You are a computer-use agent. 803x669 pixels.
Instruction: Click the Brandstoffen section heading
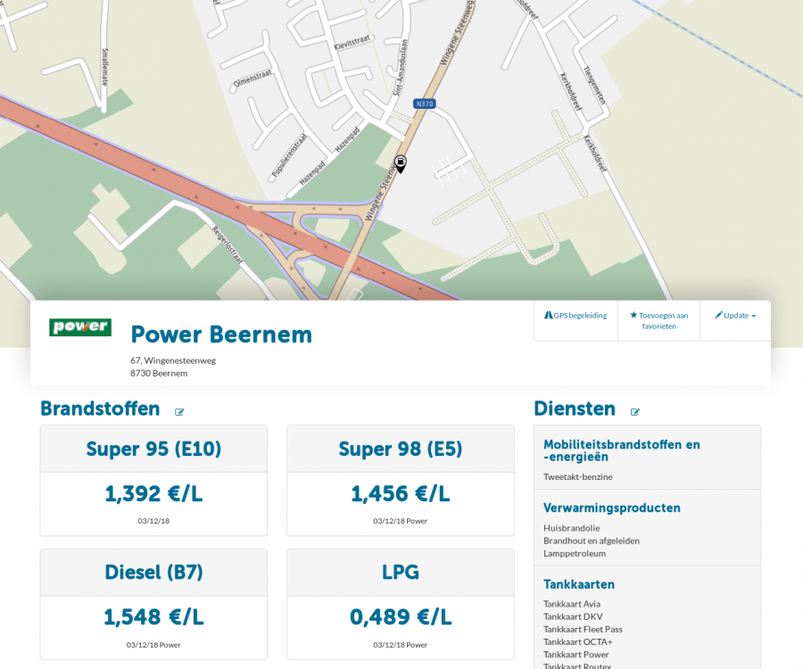point(100,409)
